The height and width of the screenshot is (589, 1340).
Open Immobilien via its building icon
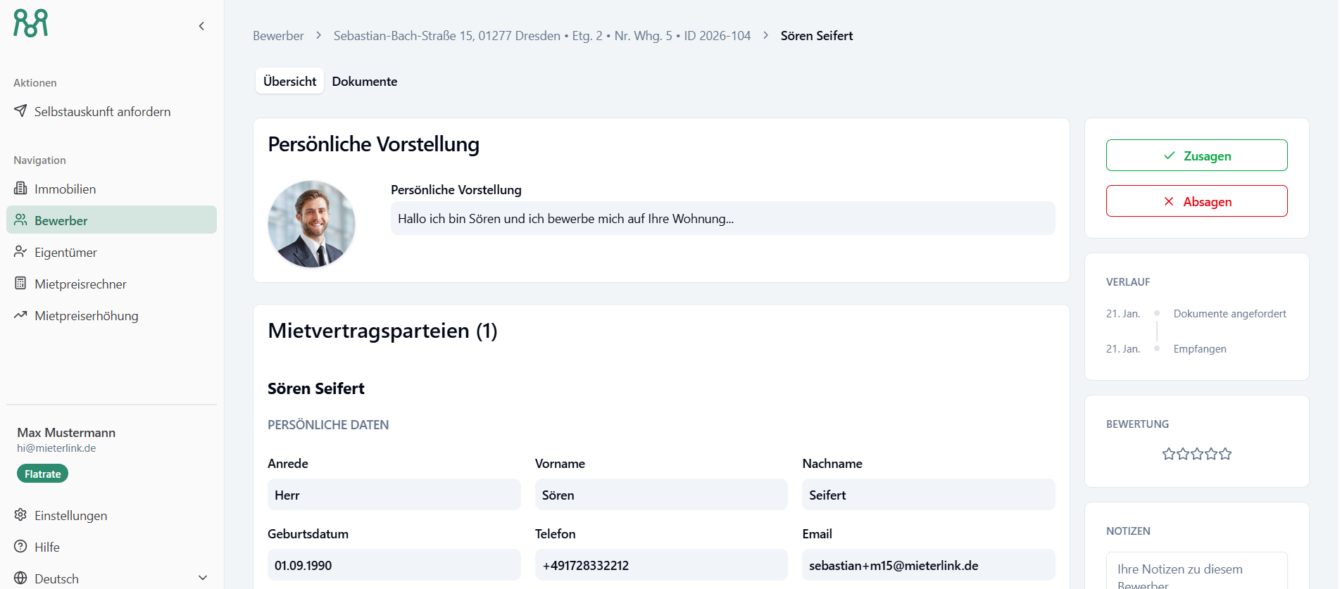[x=20, y=189]
